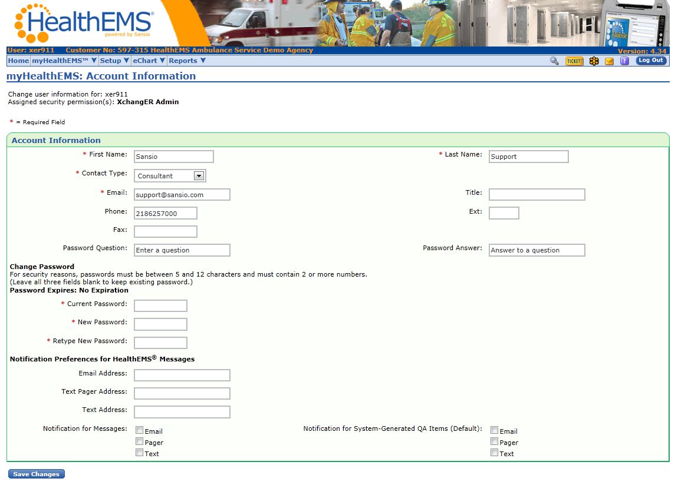This screenshot has height=485, width=678.
Task: Expand the Setup menu
Action: (x=114, y=61)
